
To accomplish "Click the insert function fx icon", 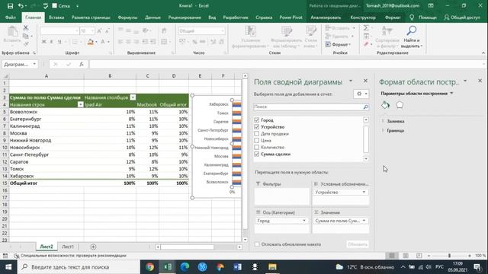I will [x=82, y=64].
